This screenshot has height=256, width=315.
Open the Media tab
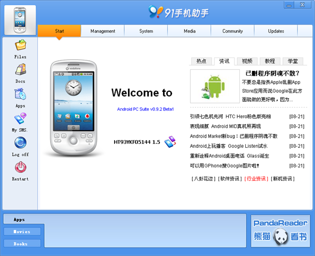click(189, 31)
